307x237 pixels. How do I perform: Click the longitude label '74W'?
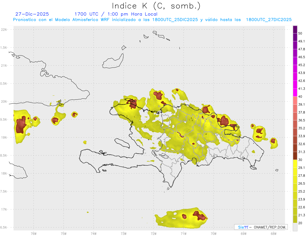point(93,234)
